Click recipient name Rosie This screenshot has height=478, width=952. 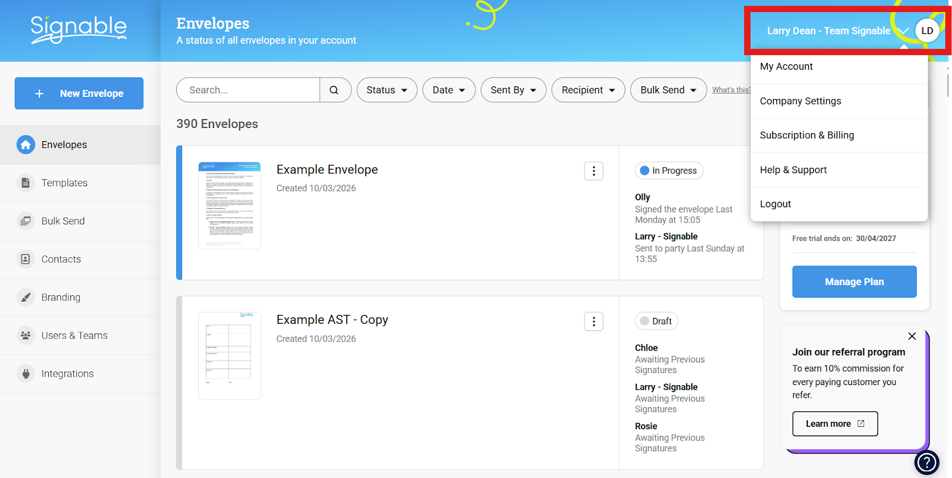coord(646,426)
